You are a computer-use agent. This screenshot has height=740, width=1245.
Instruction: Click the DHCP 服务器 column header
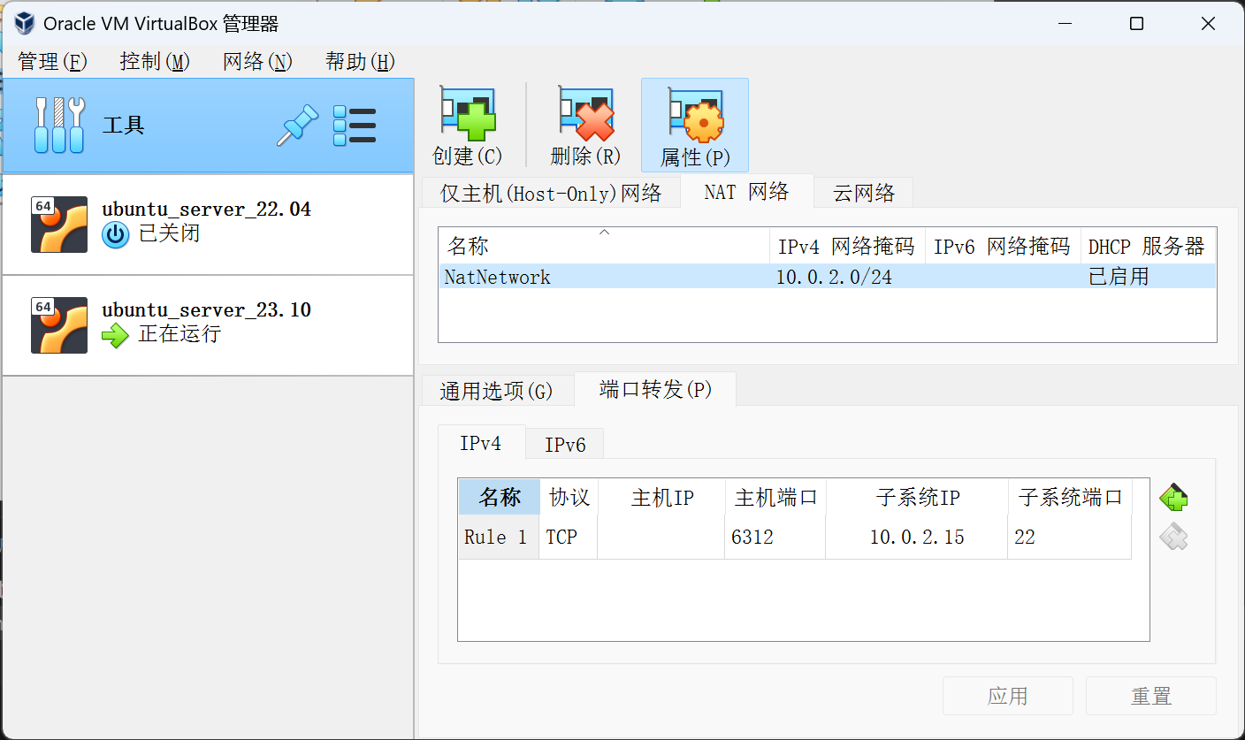[x=1149, y=246]
